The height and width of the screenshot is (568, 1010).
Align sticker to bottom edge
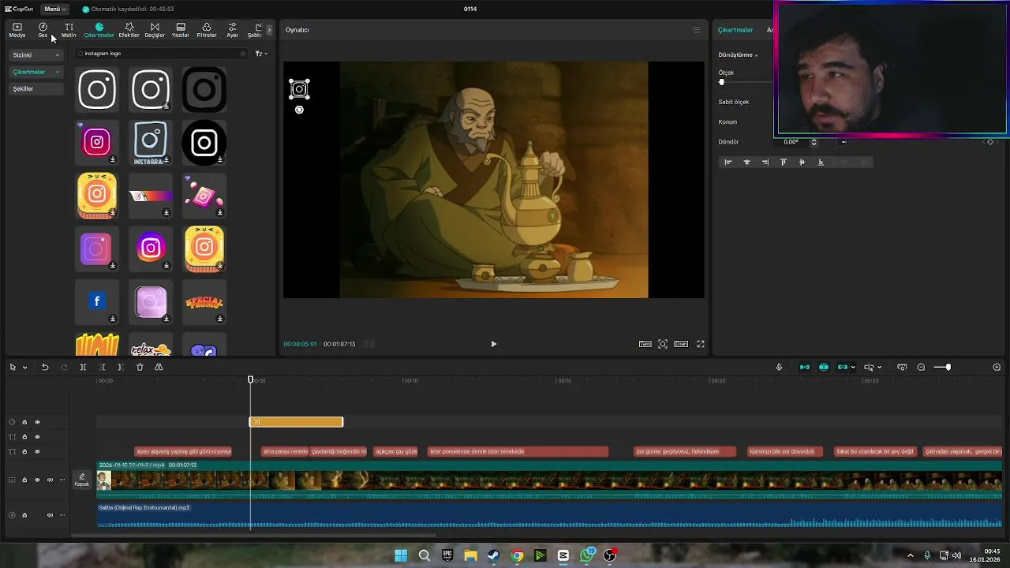tap(821, 162)
